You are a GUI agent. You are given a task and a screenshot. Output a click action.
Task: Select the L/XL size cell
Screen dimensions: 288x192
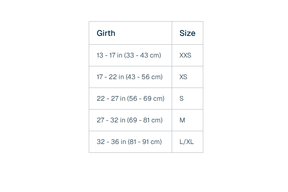pyautogui.click(x=186, y=142)
